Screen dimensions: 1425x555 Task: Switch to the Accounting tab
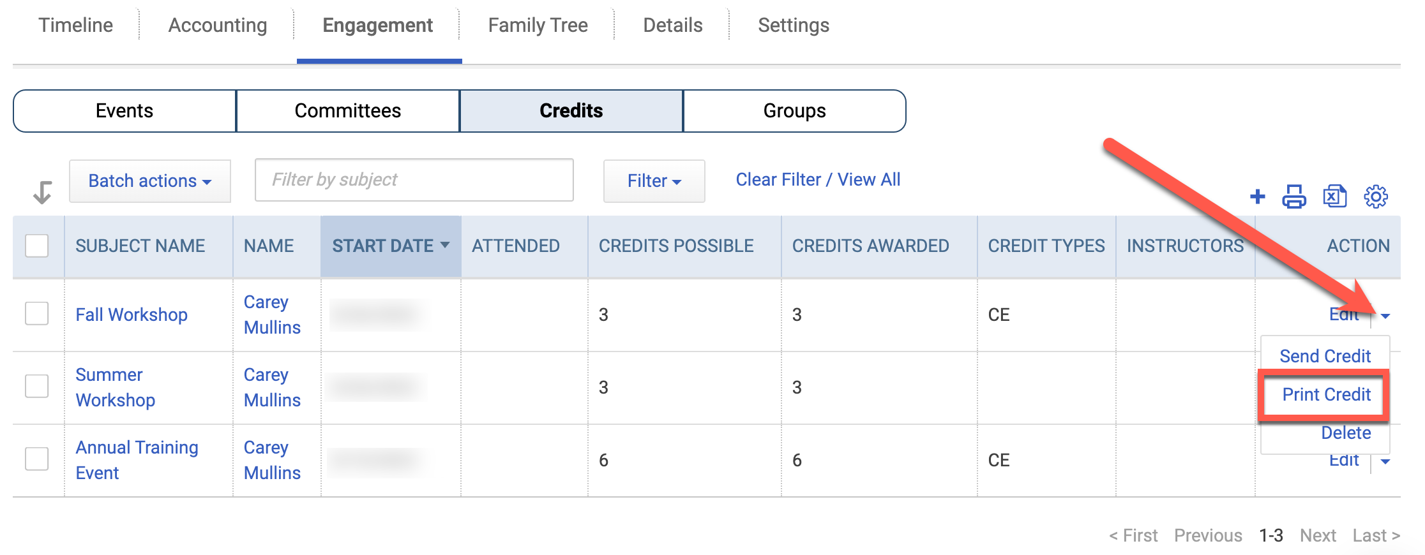(x=218, y=26)
